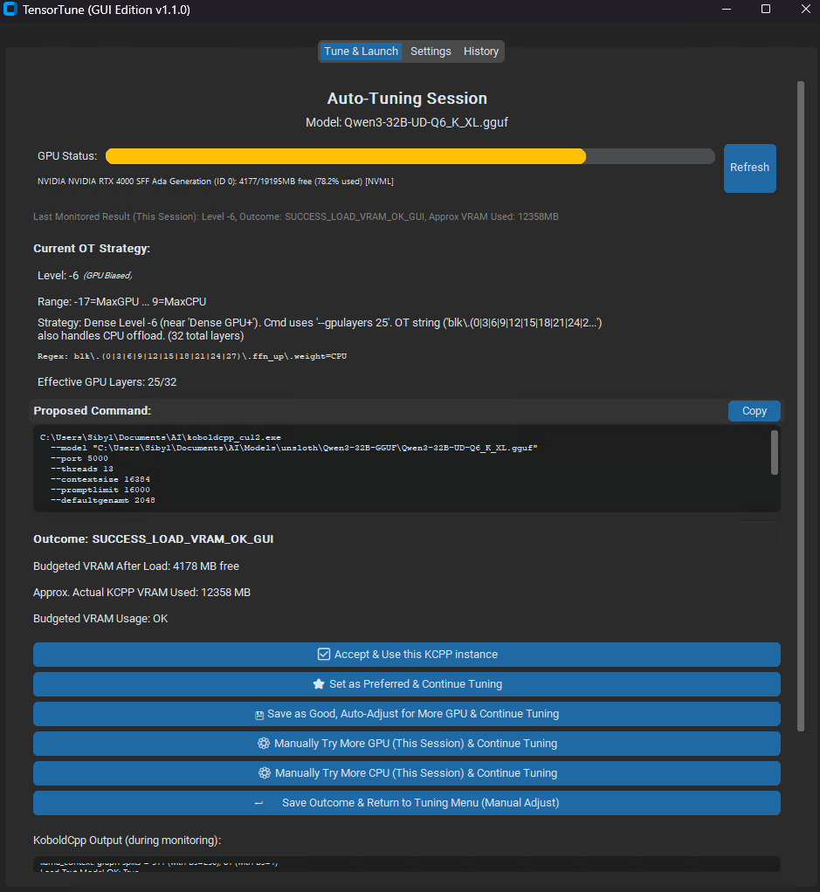Click the KoboldCpp Output log box
This screenshot has height=892, width=820.
406,863
